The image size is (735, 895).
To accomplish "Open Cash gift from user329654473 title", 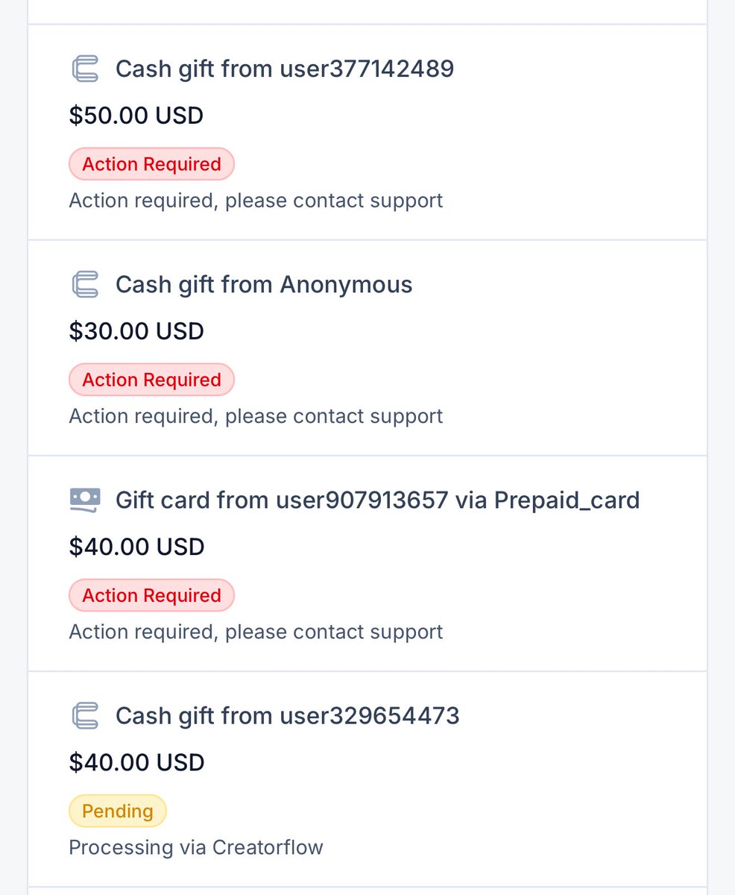I will click(287, 715).
